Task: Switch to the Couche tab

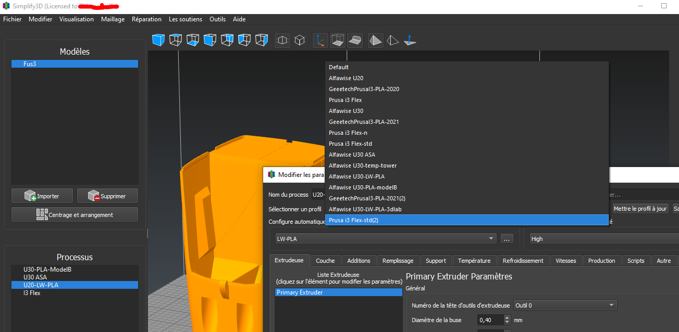Action: click(x=326, y=261)
